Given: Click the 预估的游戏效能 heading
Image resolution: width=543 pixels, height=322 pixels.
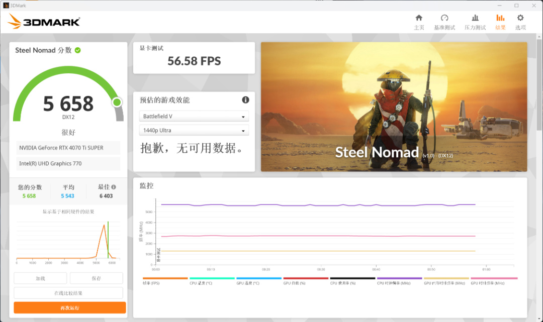Looking at the screenshot, I should pos(164,100).
